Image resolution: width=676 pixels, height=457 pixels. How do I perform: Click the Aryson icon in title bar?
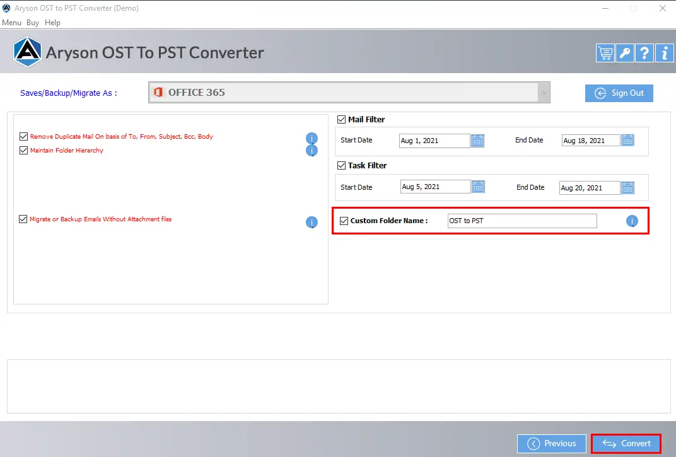click(6, 8)
